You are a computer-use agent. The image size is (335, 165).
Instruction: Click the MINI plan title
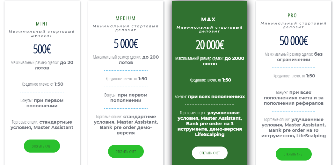click(42, 24)
